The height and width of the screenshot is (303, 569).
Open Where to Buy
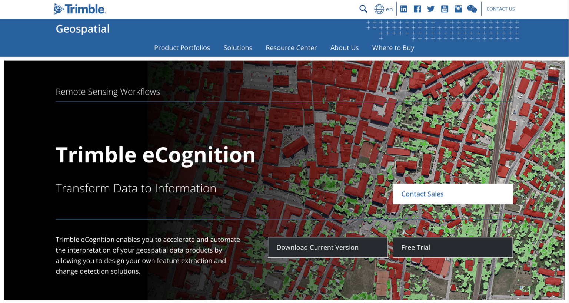tap(393, 47)
